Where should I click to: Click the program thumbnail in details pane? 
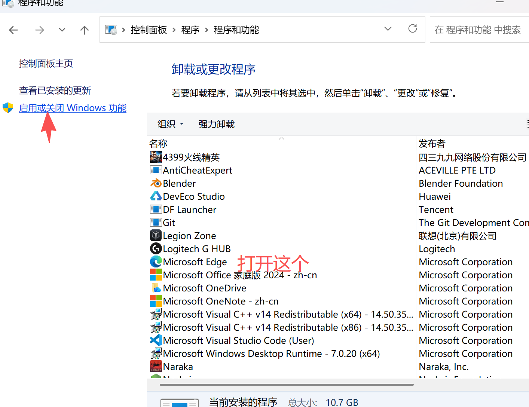(180, 403)
